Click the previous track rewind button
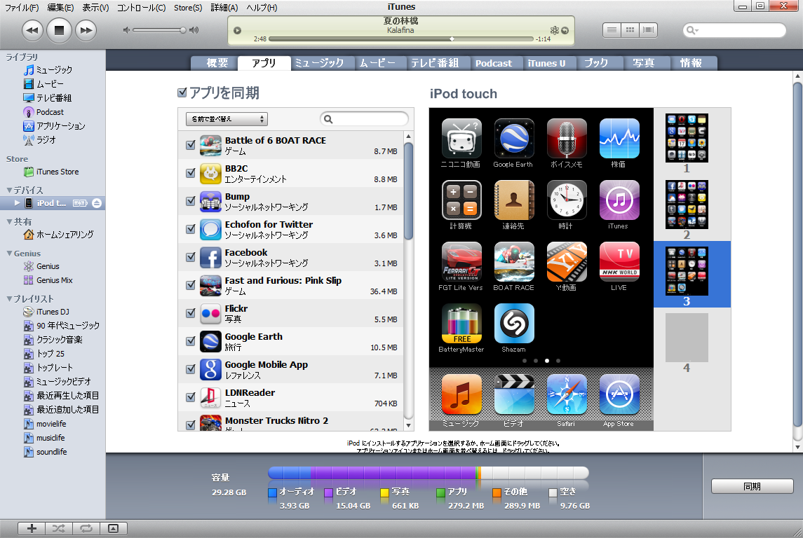The image size is (803, 538). [32, 30]
